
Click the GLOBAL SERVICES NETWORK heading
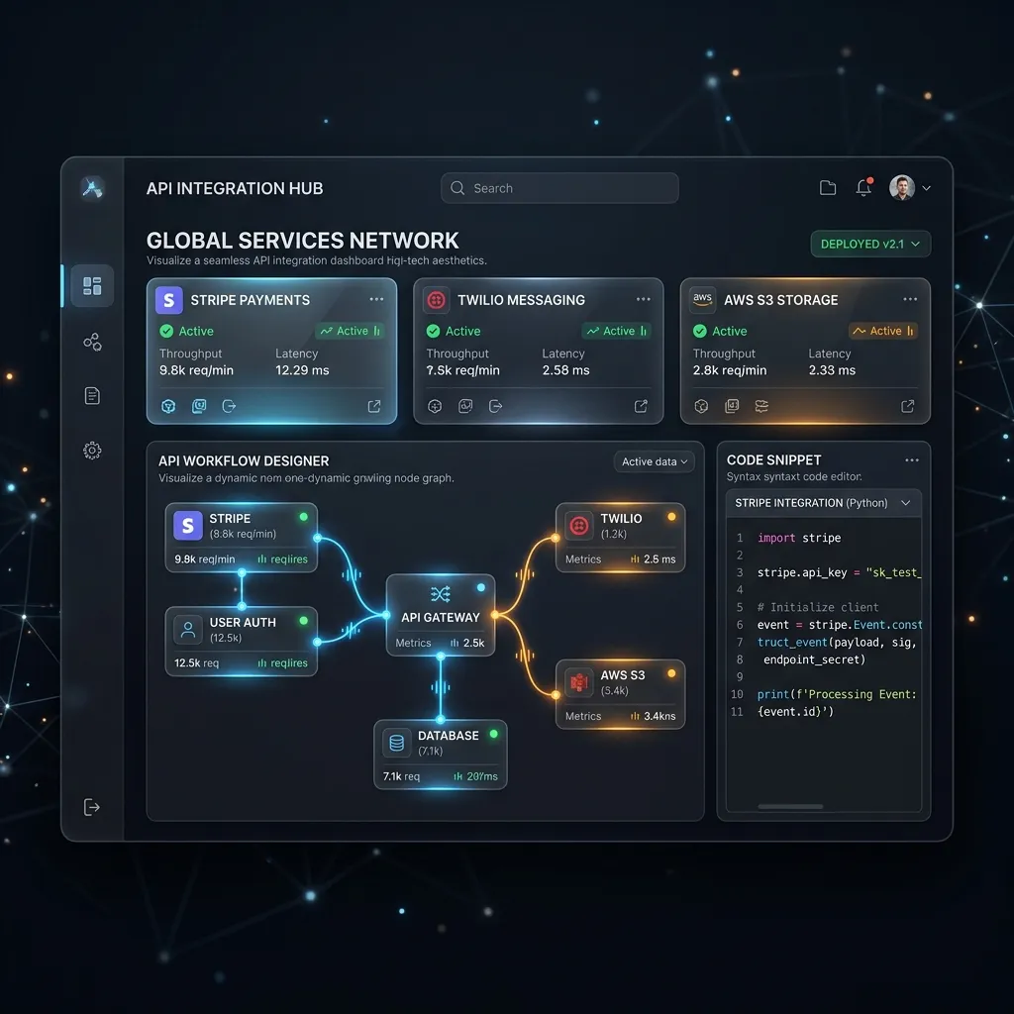(303, 241)
